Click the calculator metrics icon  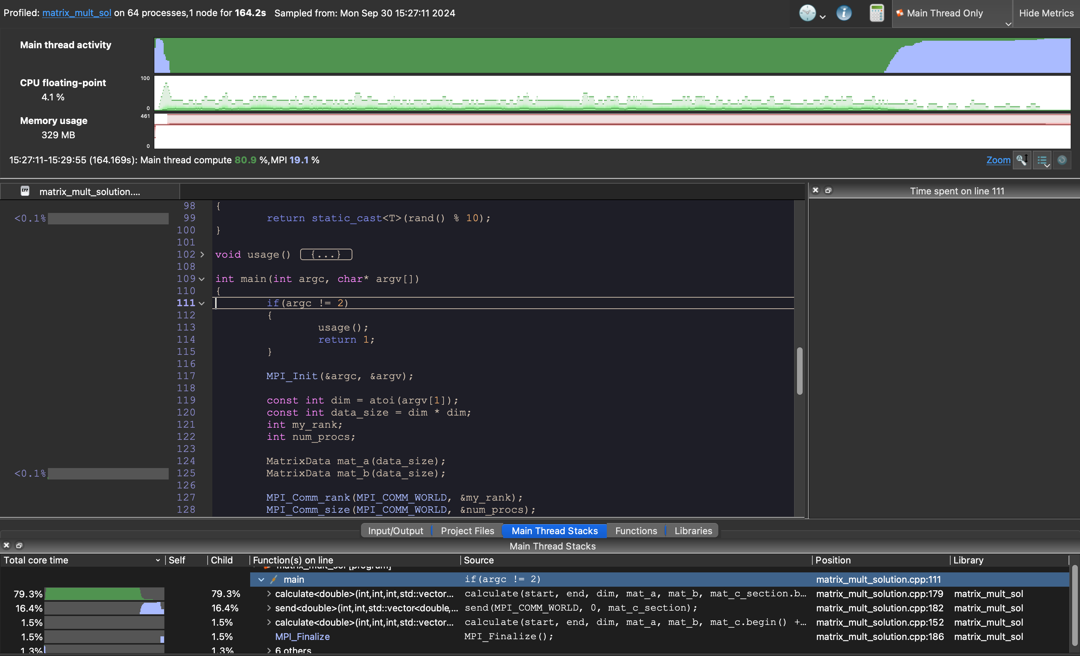pyautogui.click(x=877, y=13)
